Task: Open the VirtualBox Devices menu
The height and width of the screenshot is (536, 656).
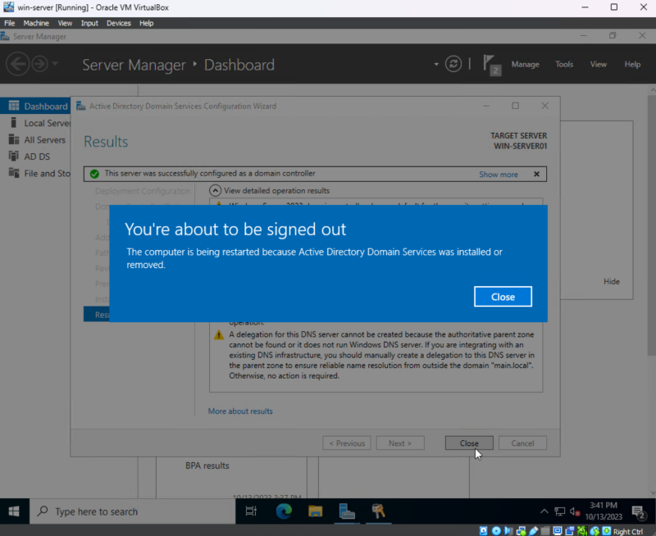Action: 118,23
